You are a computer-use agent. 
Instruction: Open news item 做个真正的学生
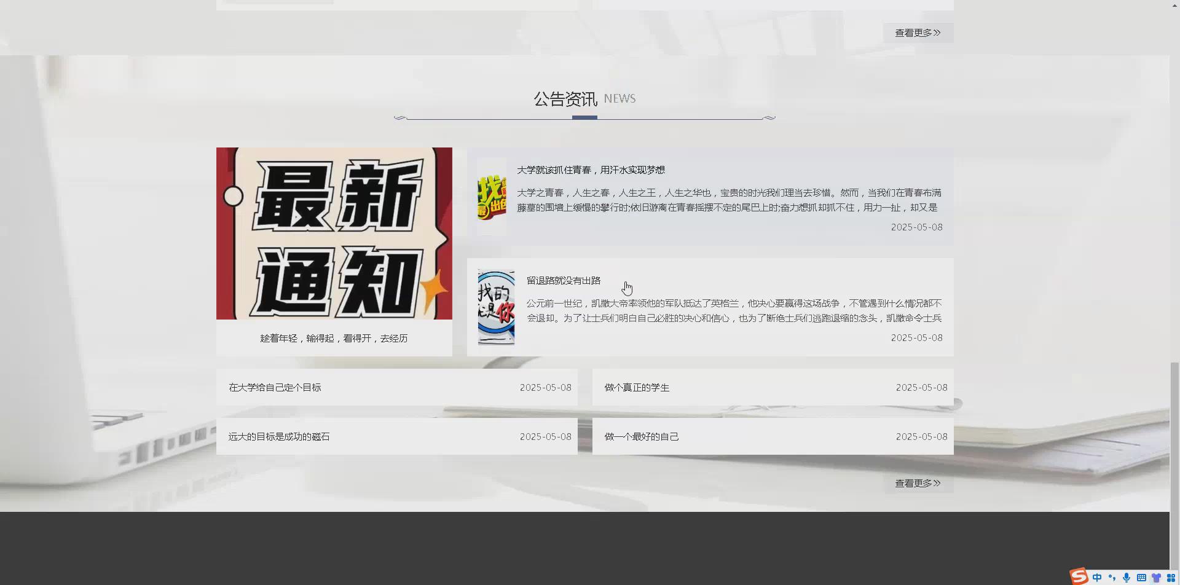coord(636,387)
